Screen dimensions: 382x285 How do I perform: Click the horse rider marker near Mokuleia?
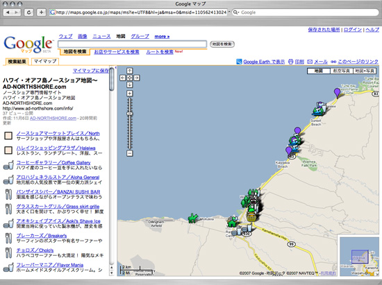click(x=192, y=218)
